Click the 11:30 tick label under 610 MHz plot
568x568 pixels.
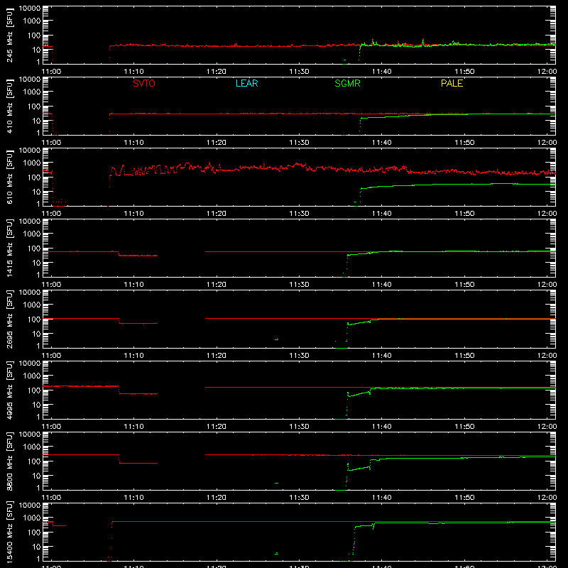coord(299,214)
